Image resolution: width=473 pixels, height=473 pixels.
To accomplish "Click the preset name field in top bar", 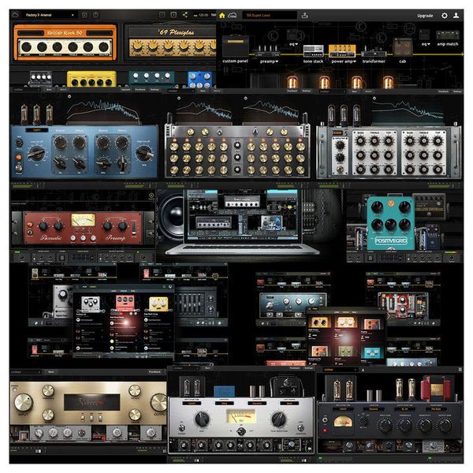I will (x=270, y=16).
